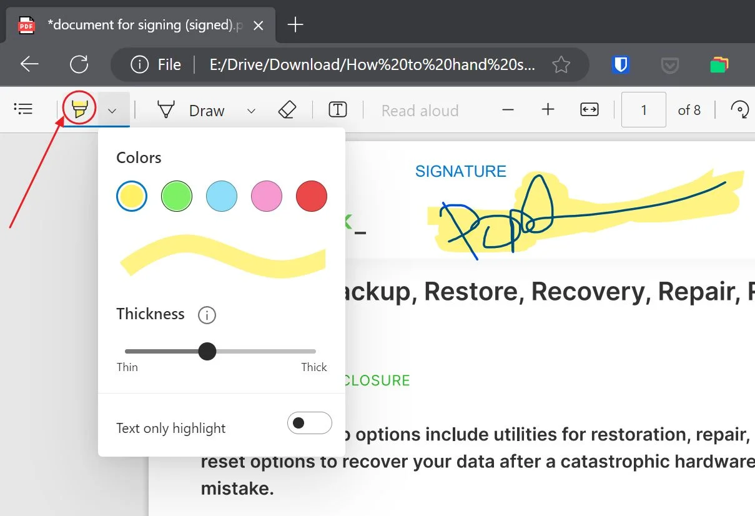
Task: Click the Thickness info icon
Action: pos(207,315)
